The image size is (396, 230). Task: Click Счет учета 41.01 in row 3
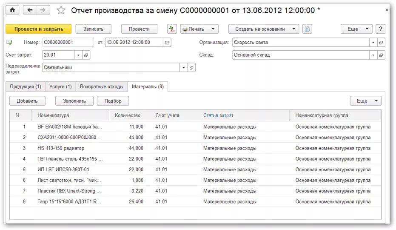(x=161, y=148)
